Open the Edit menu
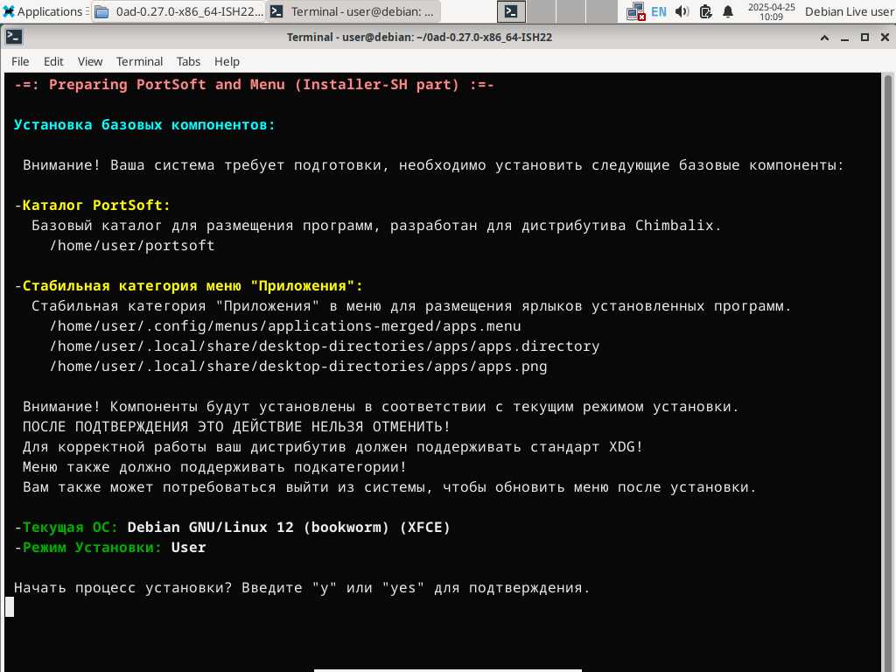 point(53,62)
